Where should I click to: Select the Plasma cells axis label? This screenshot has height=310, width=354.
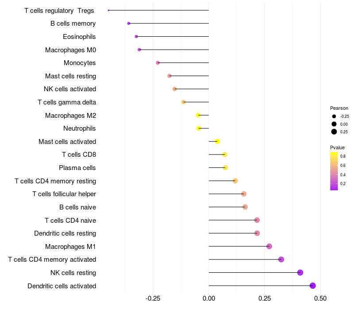click(77, 168)
